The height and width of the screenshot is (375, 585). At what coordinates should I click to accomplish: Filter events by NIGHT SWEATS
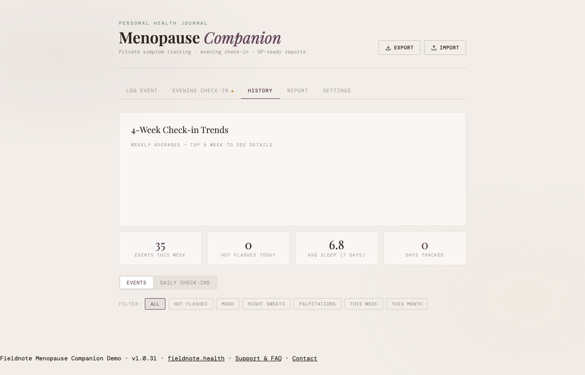(x=266, y=303)
